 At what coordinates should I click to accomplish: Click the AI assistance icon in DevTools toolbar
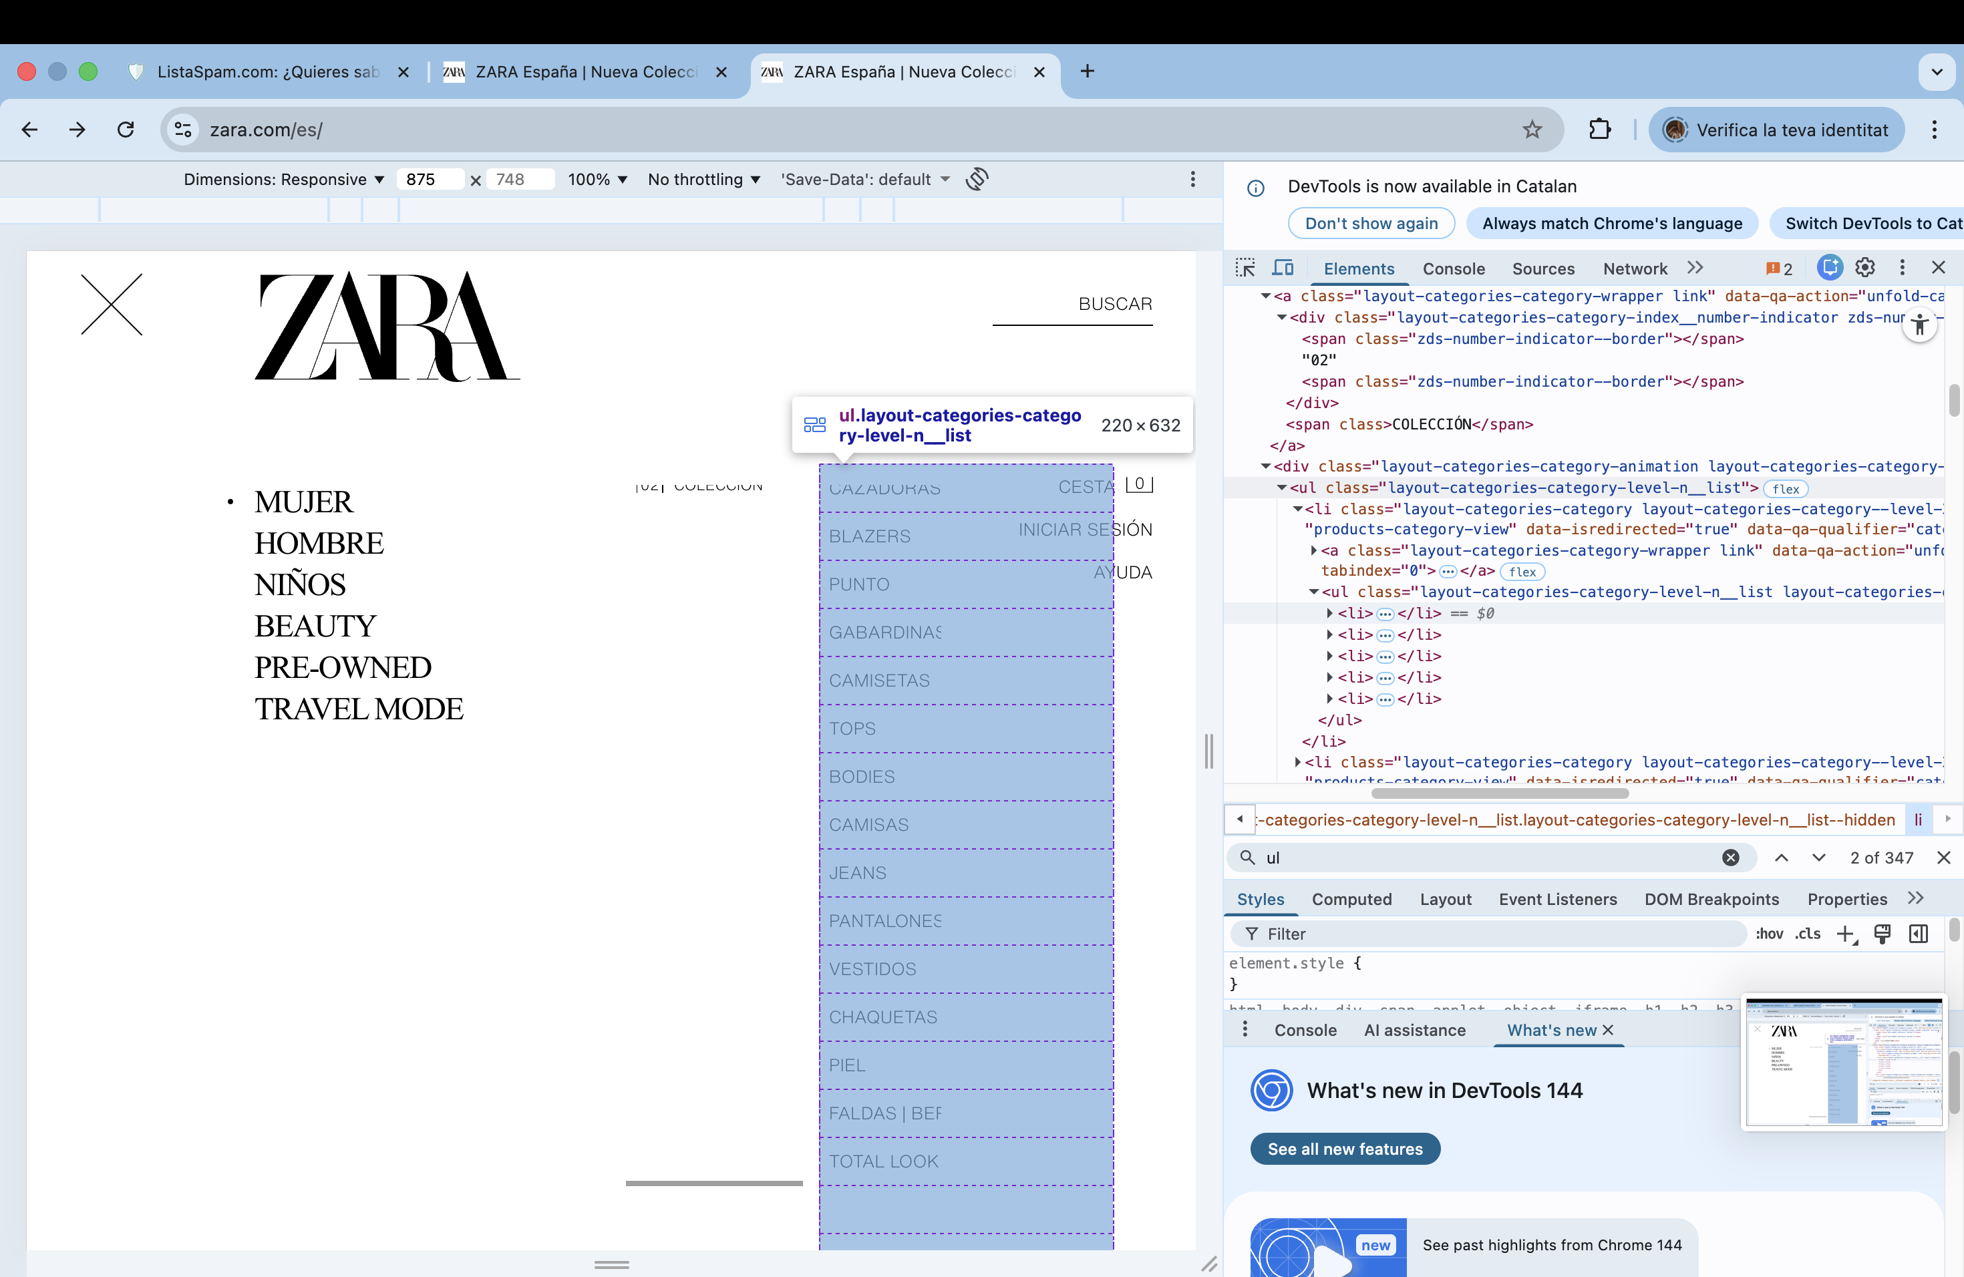(x=1830, y=268)
